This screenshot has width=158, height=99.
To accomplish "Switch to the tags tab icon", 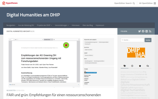I will [125, 66].
